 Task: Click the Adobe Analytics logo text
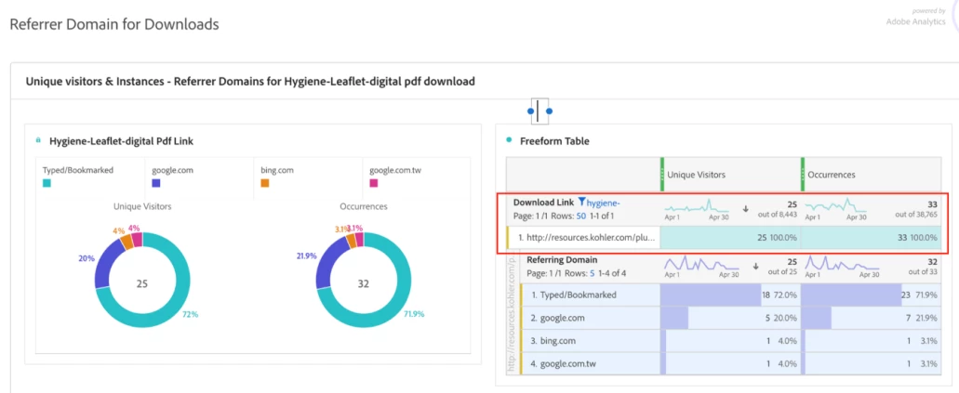(915, 21)
